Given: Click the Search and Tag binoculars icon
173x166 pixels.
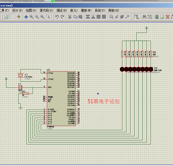Looking at the screenshot, I should point(144,17).
